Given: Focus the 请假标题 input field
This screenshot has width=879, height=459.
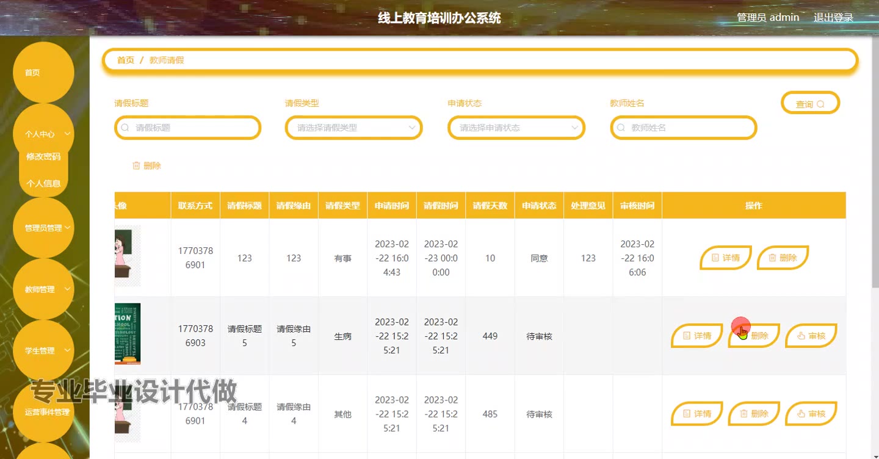Looking at the screenshot, I should pyautogui.click(x=188, y=128).
